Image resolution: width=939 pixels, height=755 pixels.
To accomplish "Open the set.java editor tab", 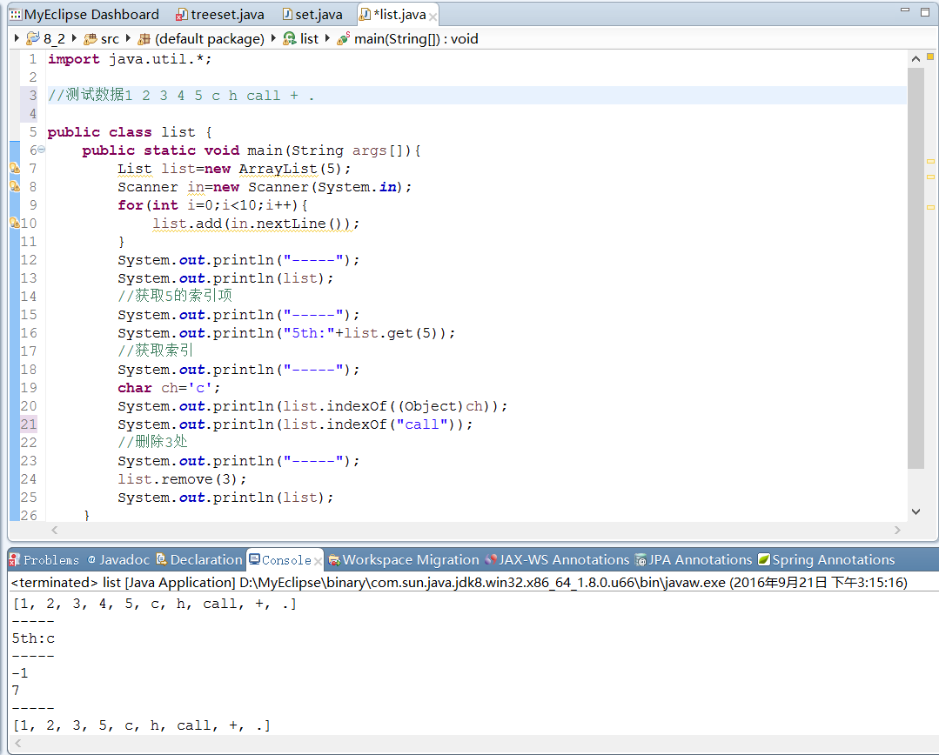I will coord(312,15).
